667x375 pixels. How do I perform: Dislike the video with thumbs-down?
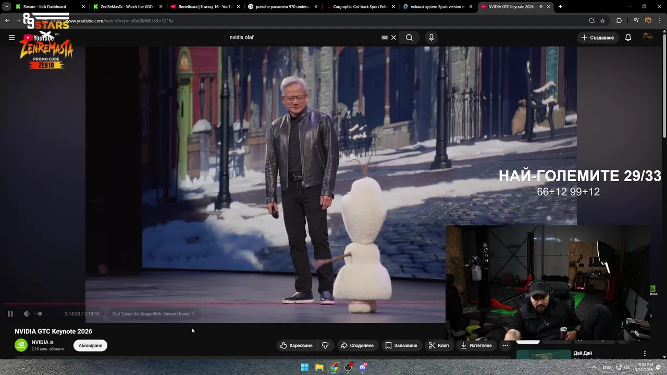point(325,345)
